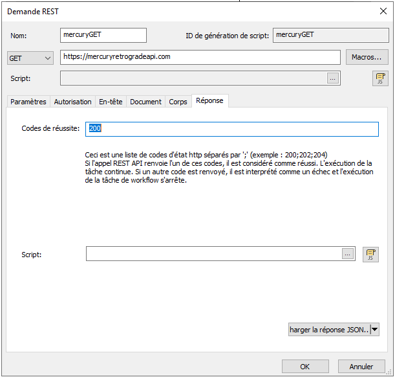The image size is (395, 377).
Task: Open the JavaScript editor beside the top Script field
Action: click(380, 78)
